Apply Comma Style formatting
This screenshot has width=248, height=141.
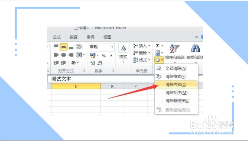[111, 55]
